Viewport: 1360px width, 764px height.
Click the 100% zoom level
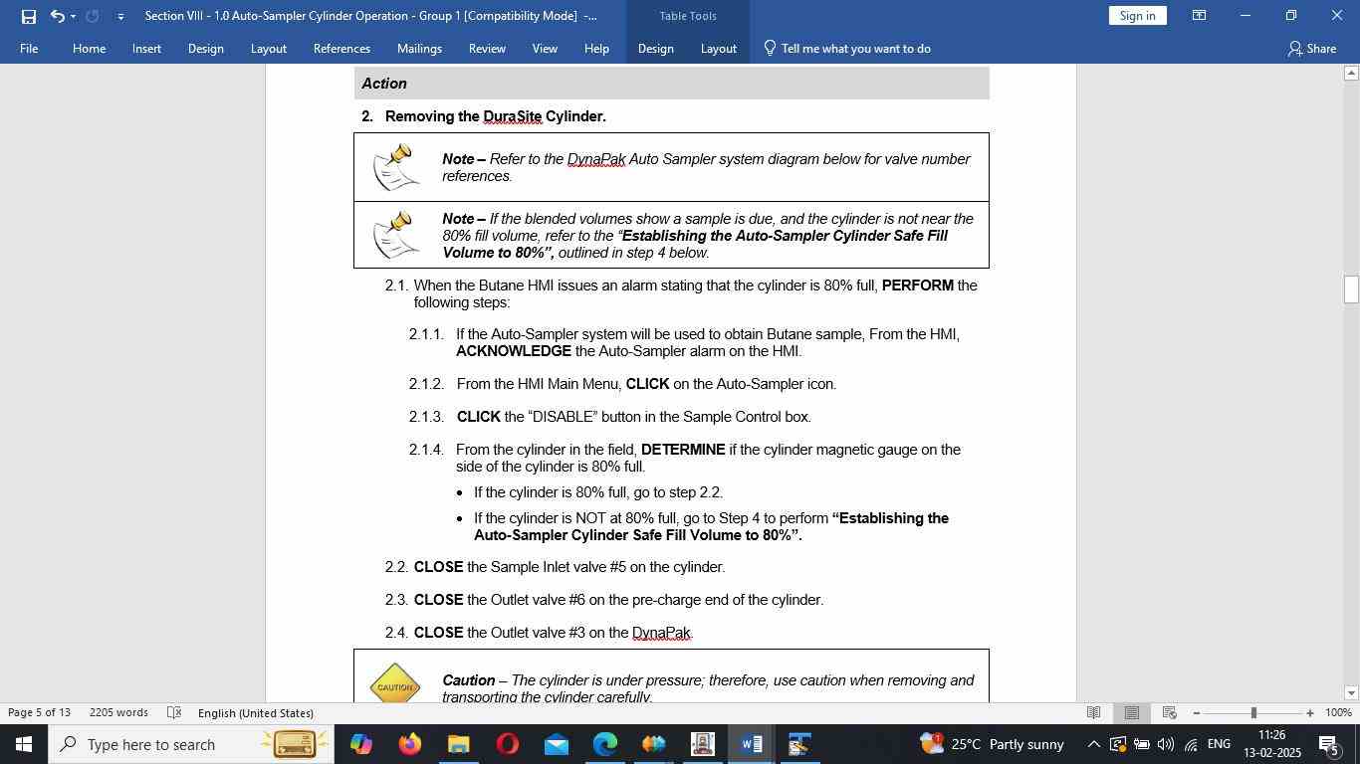click(x=1338, y=712)
